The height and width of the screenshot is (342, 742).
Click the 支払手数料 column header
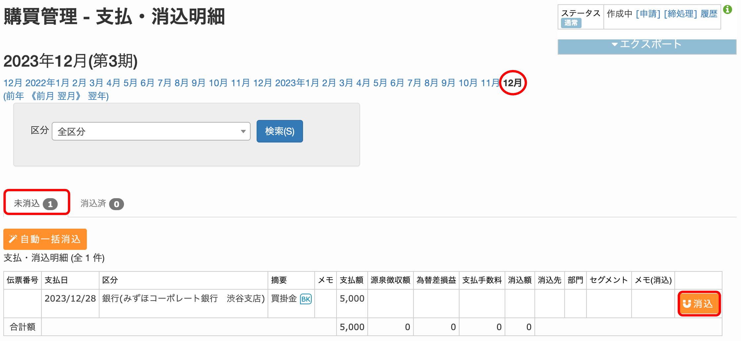[482, 280]
